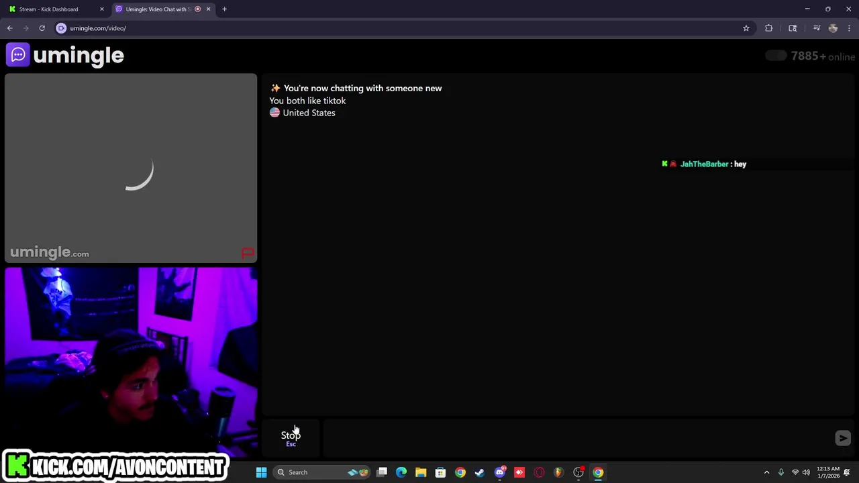Click the microphone tray icon

(x=780, y=472)
